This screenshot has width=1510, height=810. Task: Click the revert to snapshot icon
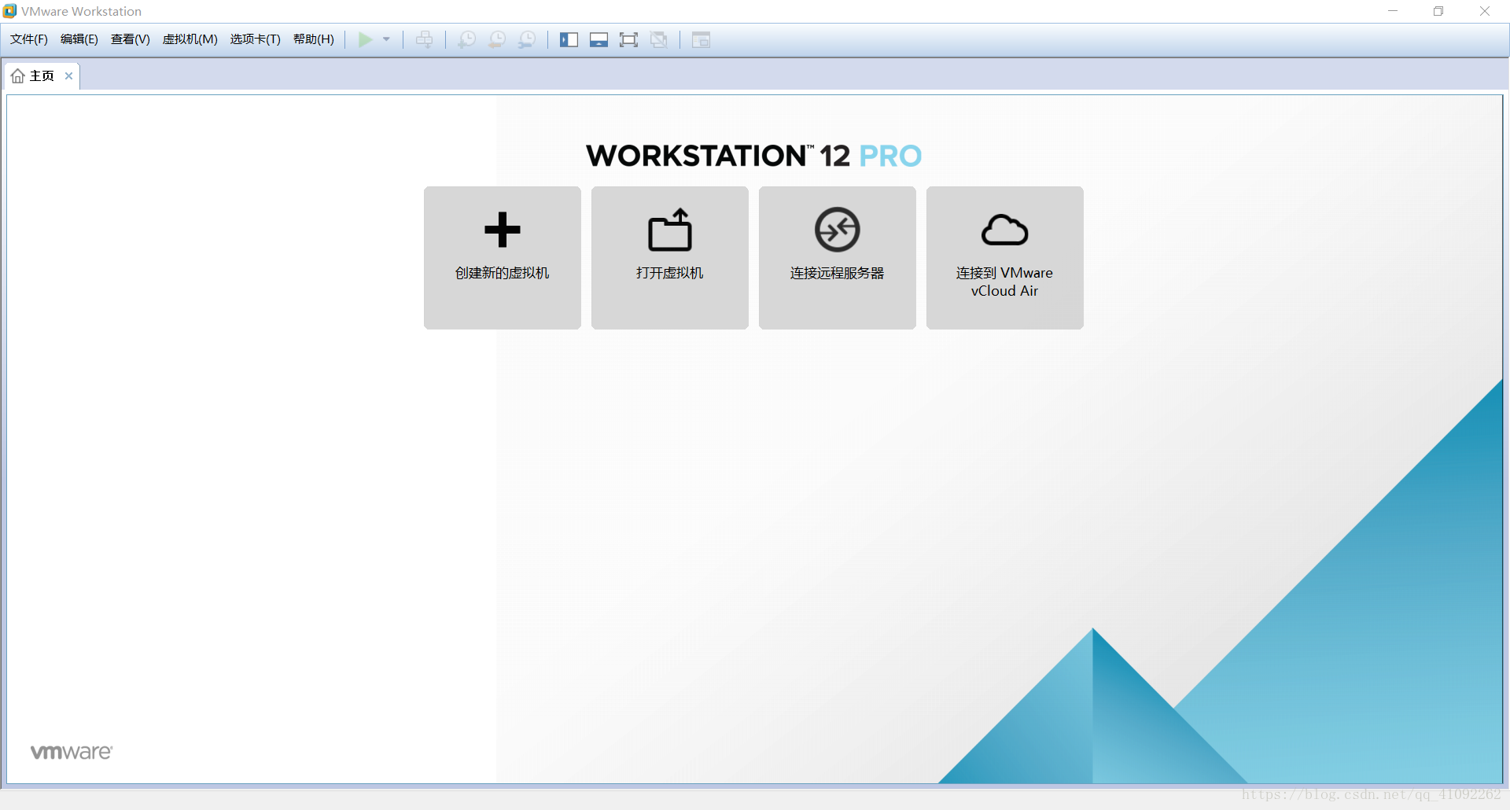pos(497,39)
